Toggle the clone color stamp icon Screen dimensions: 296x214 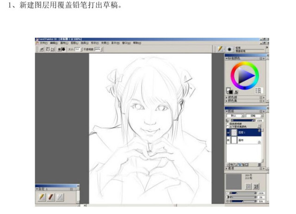click(236, 92)
